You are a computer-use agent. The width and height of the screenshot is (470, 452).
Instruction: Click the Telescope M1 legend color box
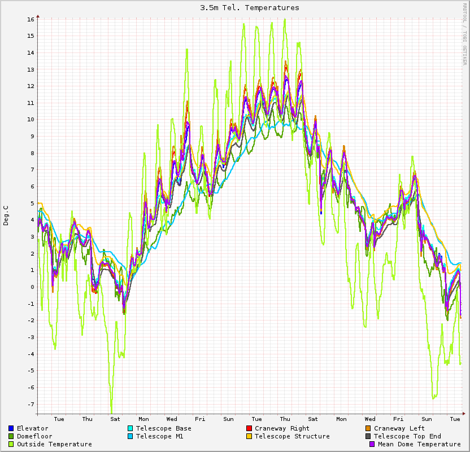coord(130,436)
